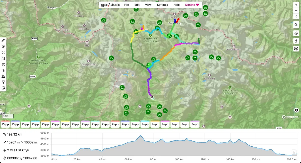Click the checkered finish flag marker
Viewport: 301px width, 163px height.
tap(152, 98)
